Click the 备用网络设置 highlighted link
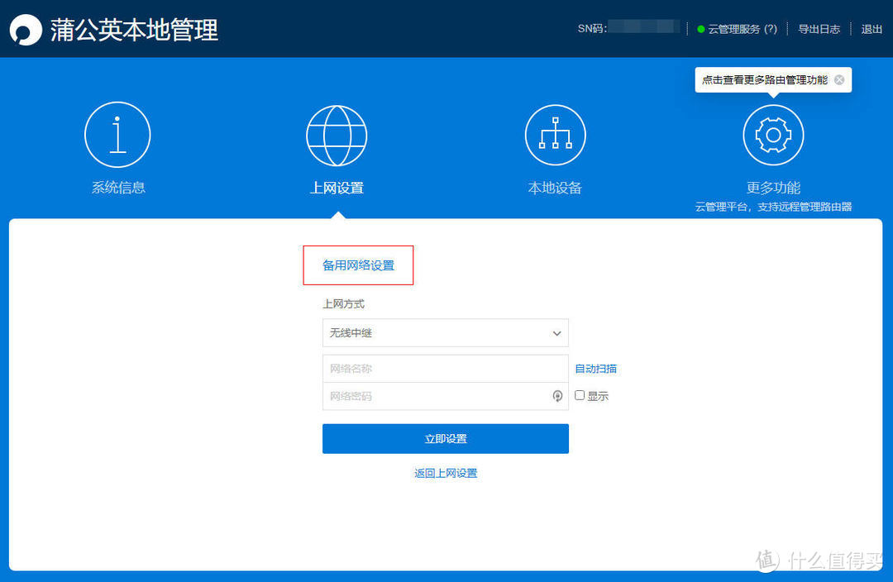This screenshot has height=582, width=893. point(358,265)
